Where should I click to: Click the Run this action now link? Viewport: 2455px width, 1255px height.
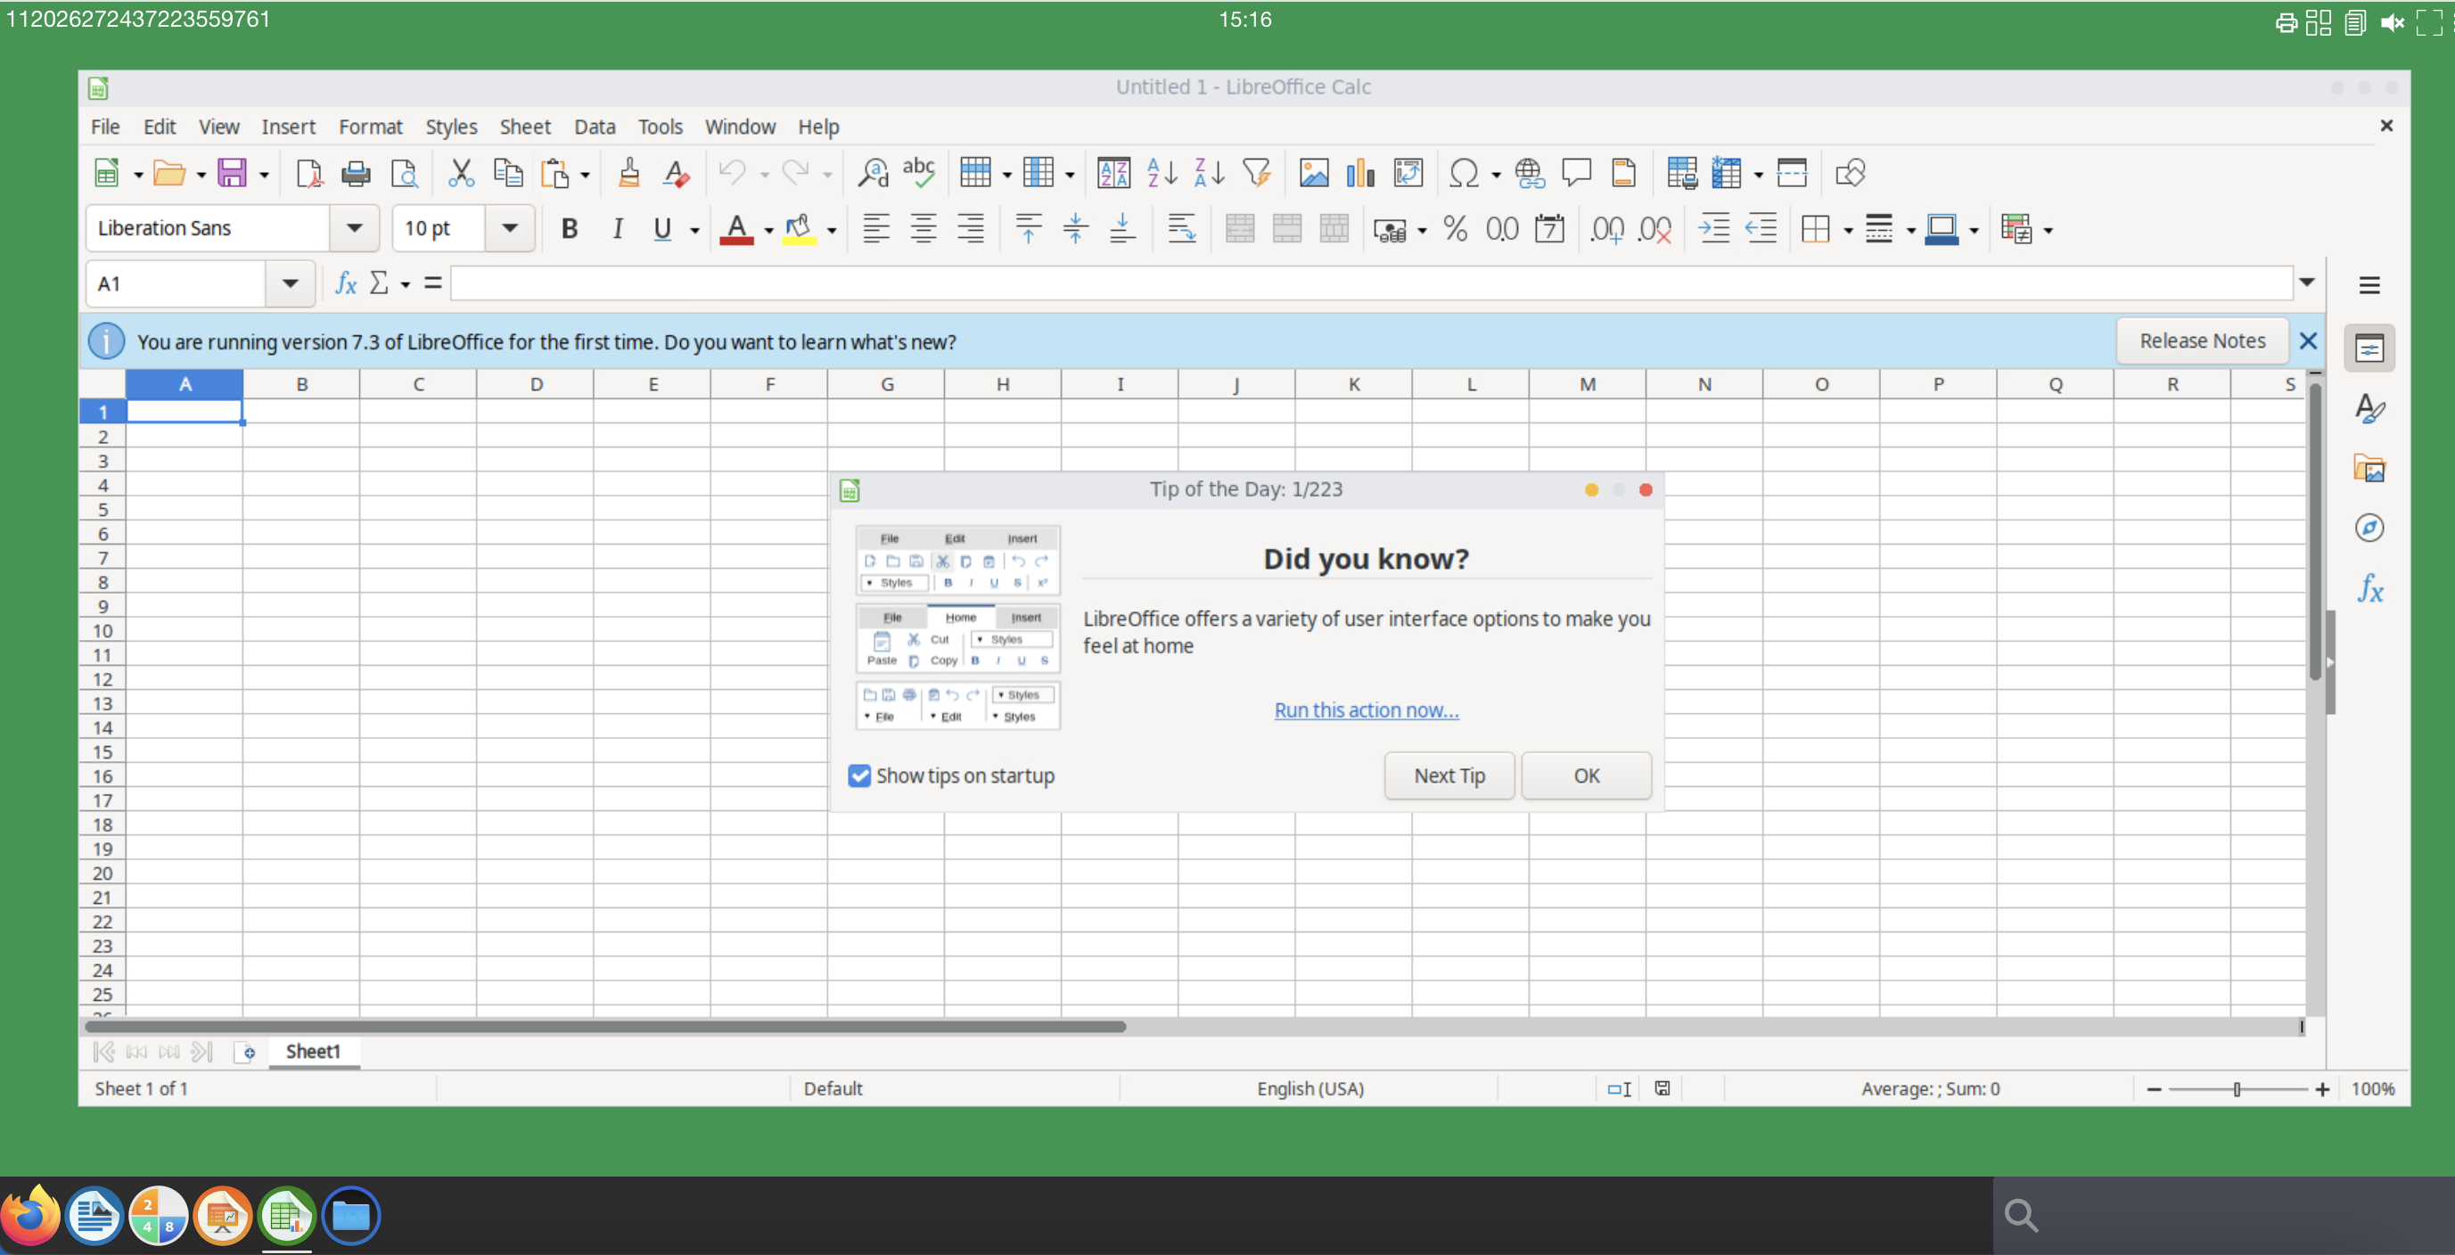click(1367, 708)
